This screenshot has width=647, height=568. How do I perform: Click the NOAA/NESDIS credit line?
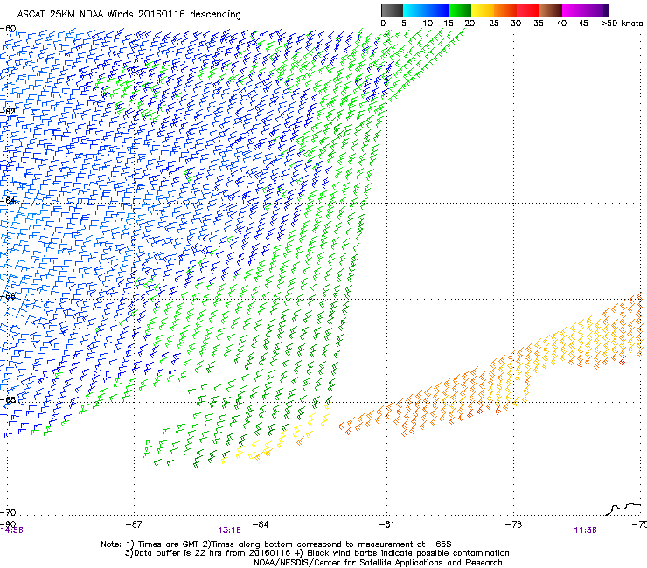[x=378, y=562]
